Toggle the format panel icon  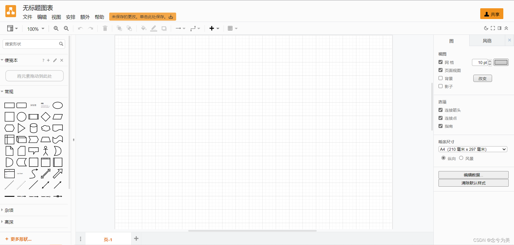500,28
